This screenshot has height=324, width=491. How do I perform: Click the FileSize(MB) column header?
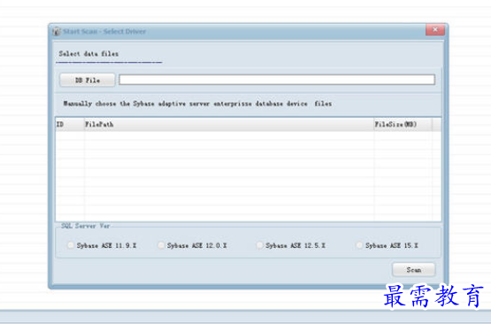click(403, 125)
